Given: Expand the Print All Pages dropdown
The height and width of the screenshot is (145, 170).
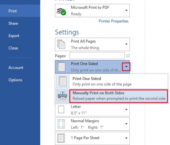Looking at the screenshot, I should (126, 44).
